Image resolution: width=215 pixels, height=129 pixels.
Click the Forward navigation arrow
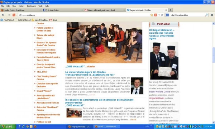(x=9, y=15)
